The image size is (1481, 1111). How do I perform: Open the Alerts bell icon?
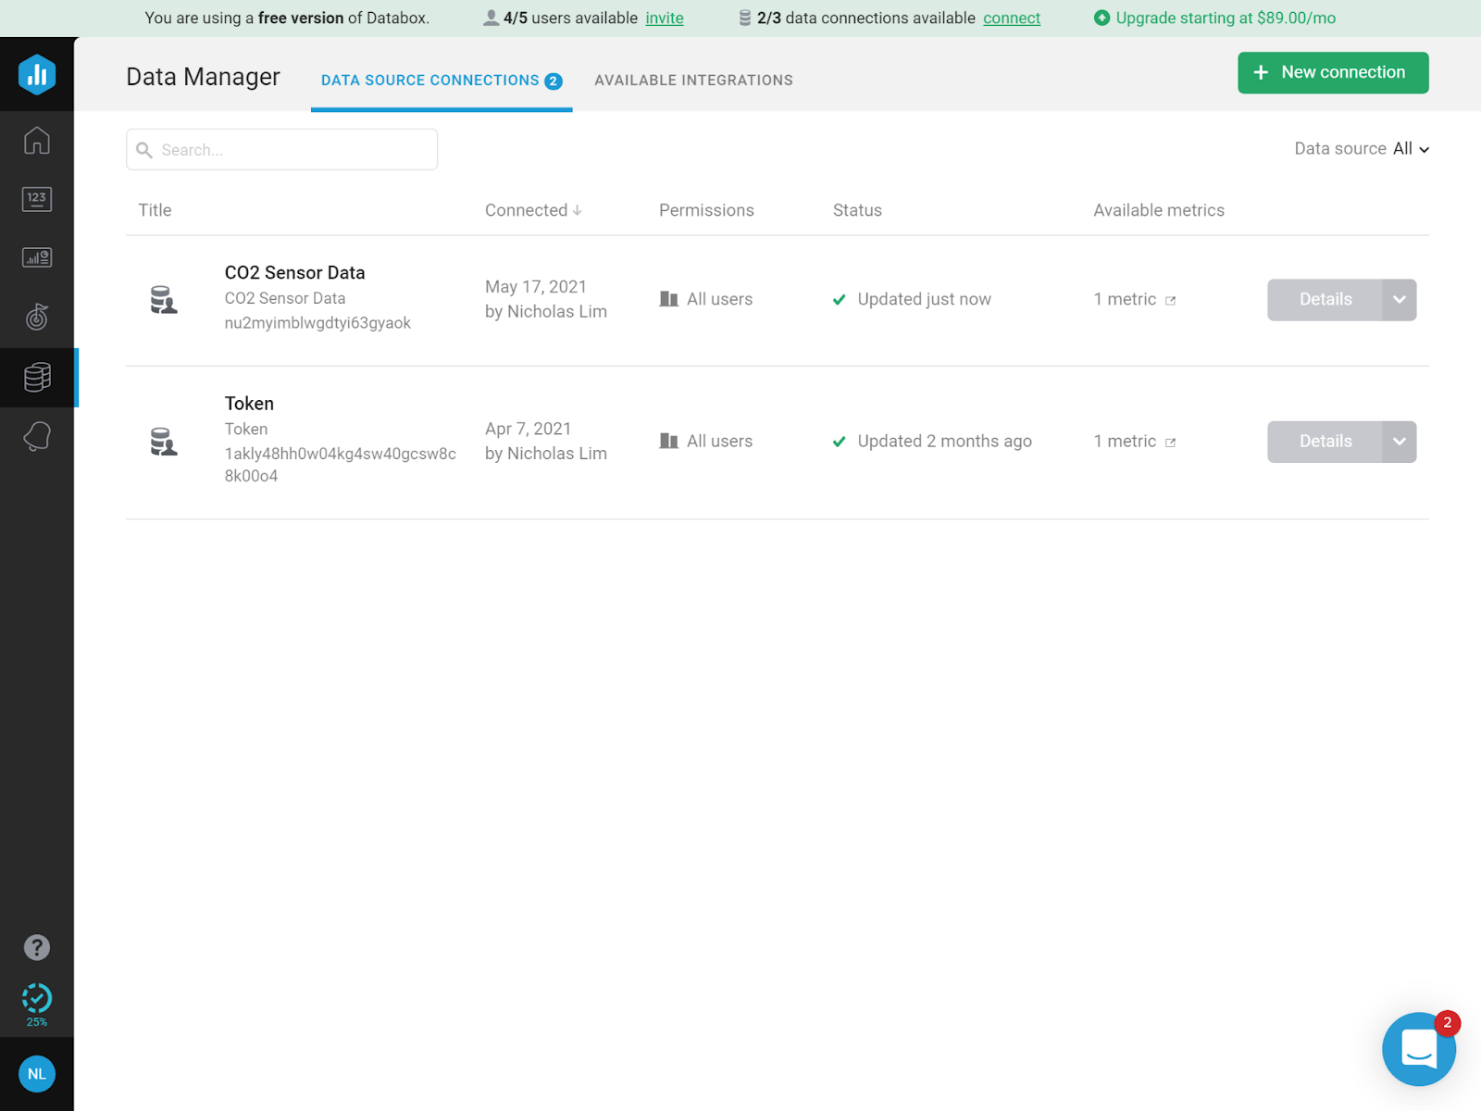coord(37,436)
